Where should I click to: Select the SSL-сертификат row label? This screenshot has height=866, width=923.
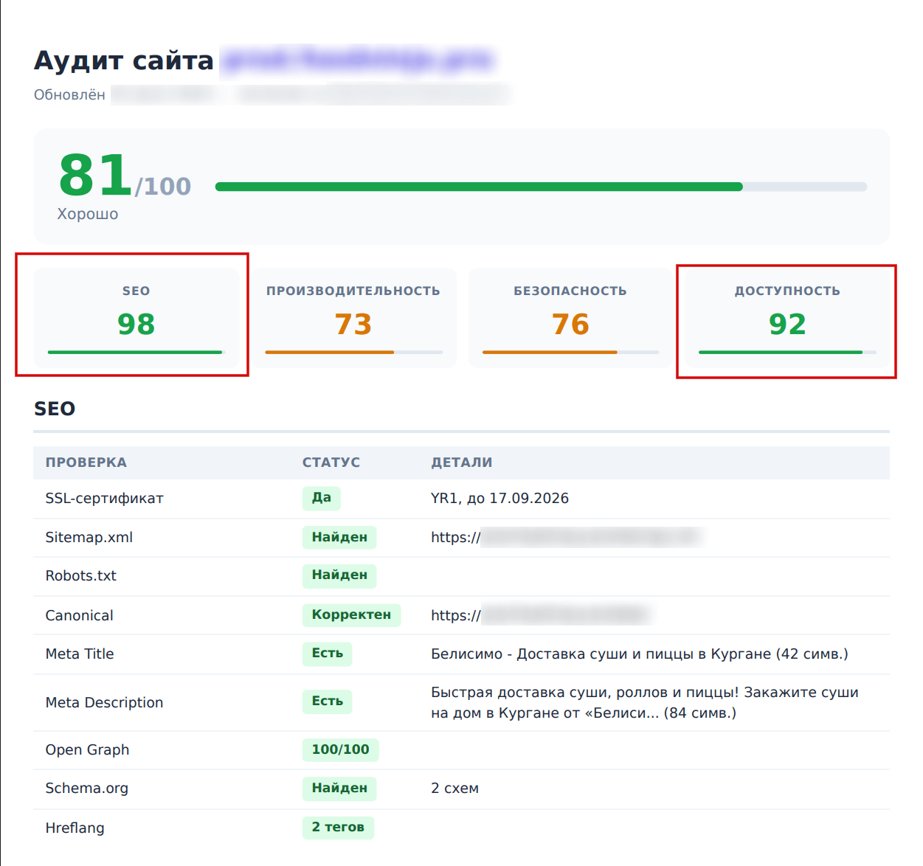tap(104, 498)
